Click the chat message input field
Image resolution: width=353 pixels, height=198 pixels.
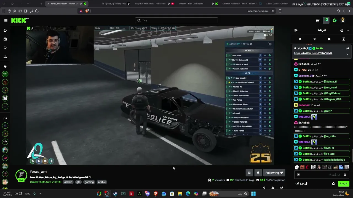pos(322,175)
